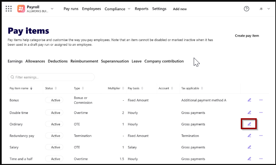Switch to the Reimbursement tab
This screenshot has width=276, height=165.
[x=84, y=61]
